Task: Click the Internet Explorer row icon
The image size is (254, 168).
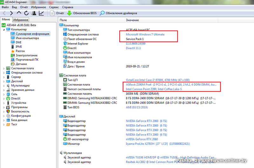Action: (x=65, y=43)
